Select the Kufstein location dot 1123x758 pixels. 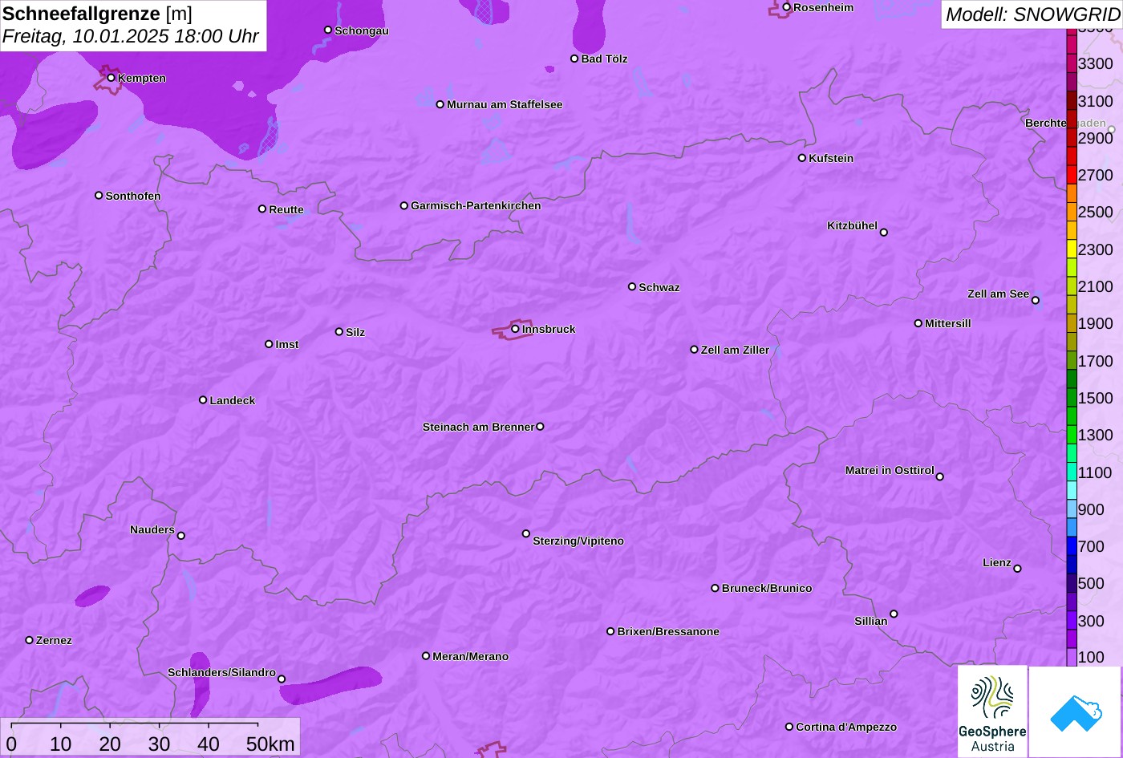coord(802,158)
